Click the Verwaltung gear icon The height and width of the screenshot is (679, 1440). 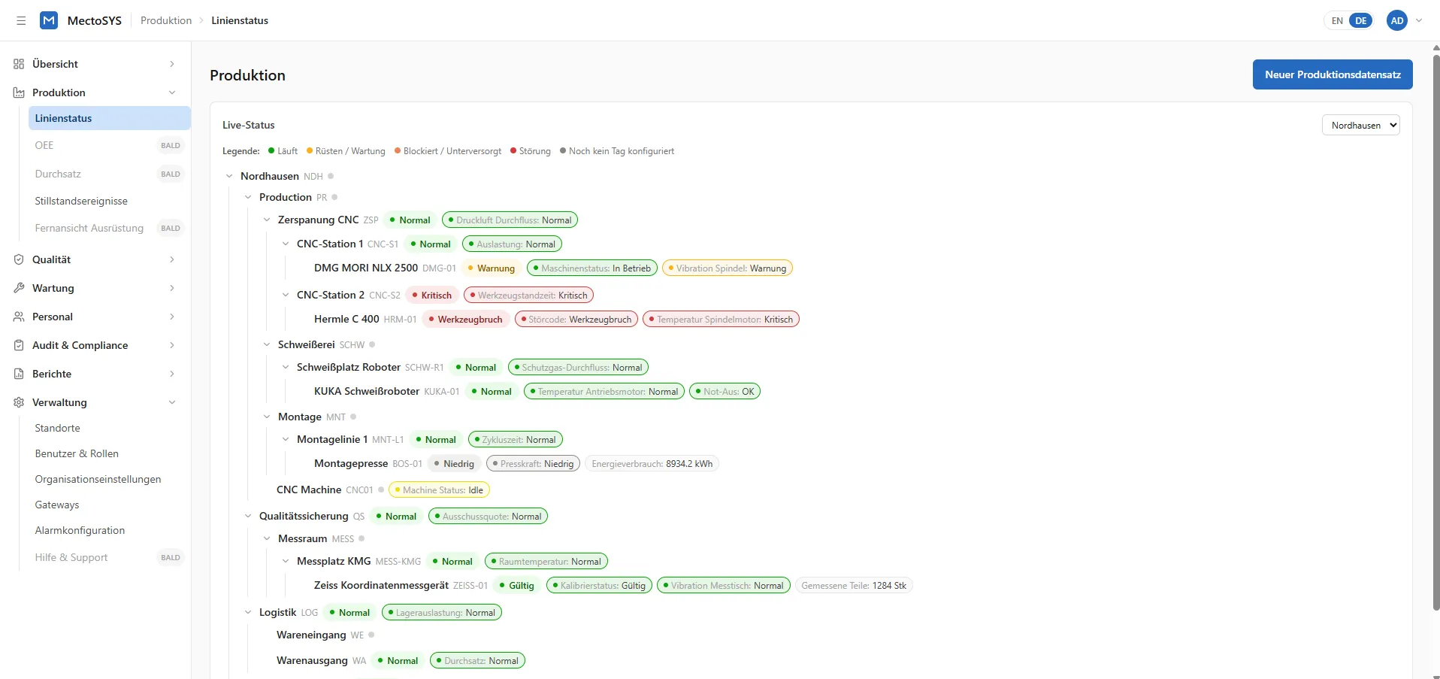[19, 402]
